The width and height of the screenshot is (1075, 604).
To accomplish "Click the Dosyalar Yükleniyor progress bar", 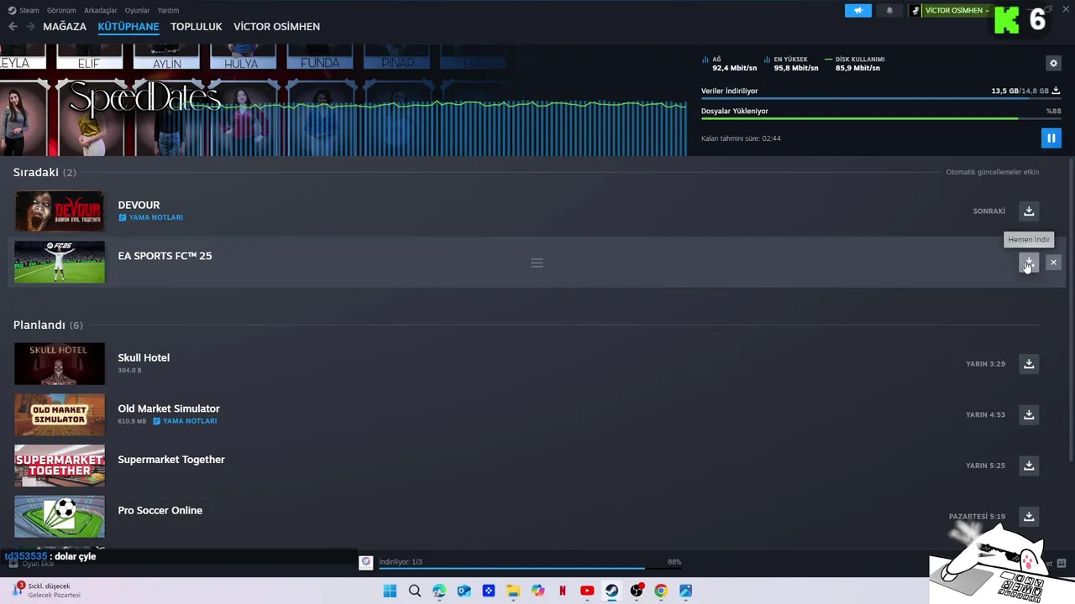I will [x=881, y=118].
